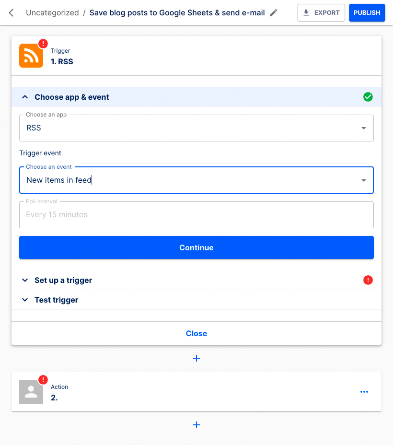The height and width of the screenshot is (445, 393).
Task: Click the Poll interval input field
Action: click(196, 214)
